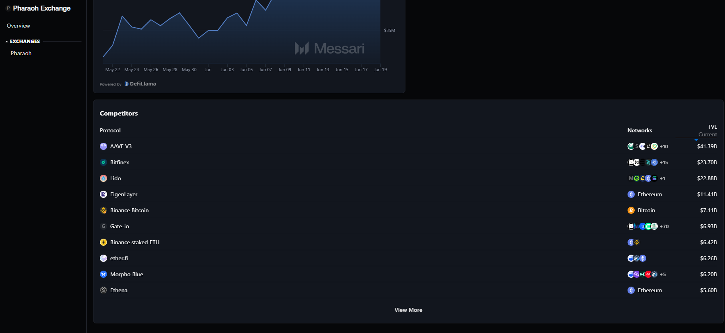Click the Pharaoh Exchange sidebar title
The height and width of the screenshot is (333, 725).
click(42, 8)
